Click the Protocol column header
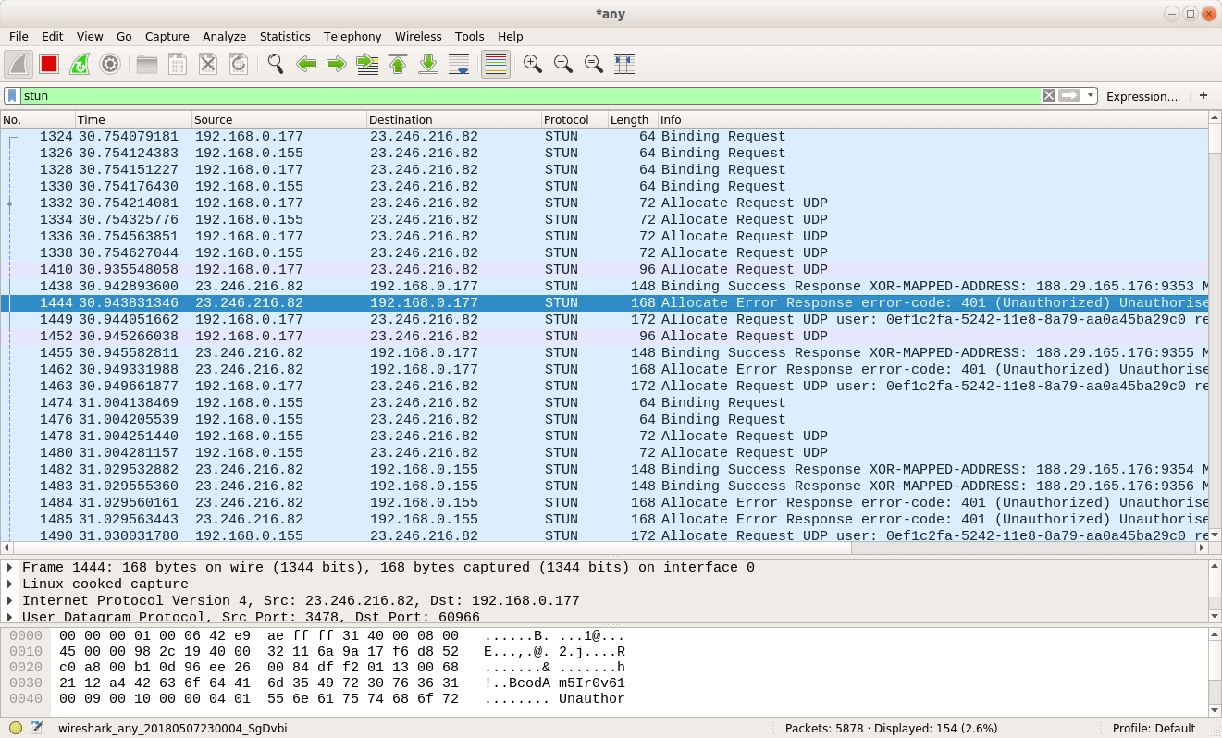The height and width of the screenshot is (738, 1222). (574, 119)
